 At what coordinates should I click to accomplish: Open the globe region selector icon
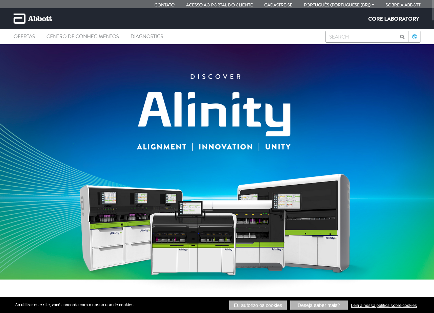(414, 37)
